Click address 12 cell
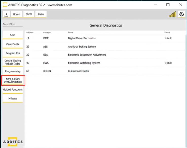The width and height of the screenshot is (187, 148). point(28,38)
